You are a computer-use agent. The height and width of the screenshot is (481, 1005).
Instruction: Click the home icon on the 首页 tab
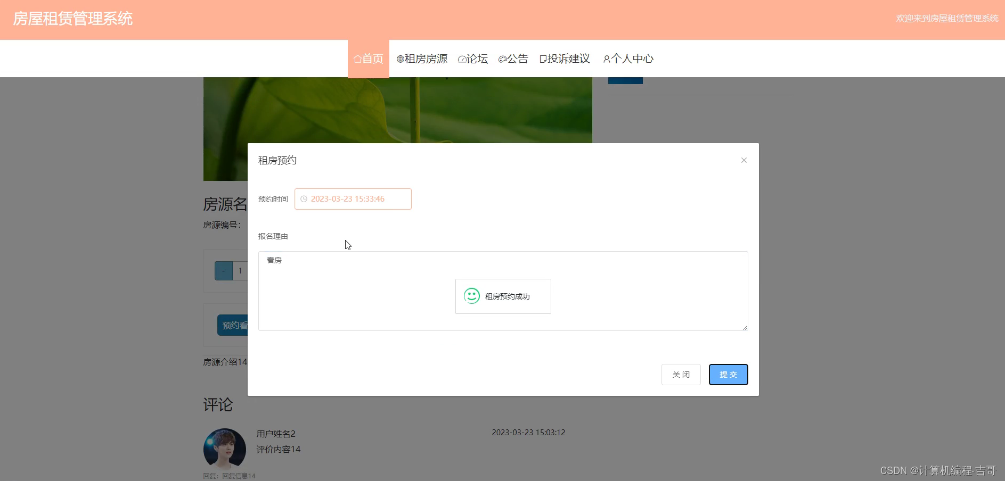[x=357, y=59]
